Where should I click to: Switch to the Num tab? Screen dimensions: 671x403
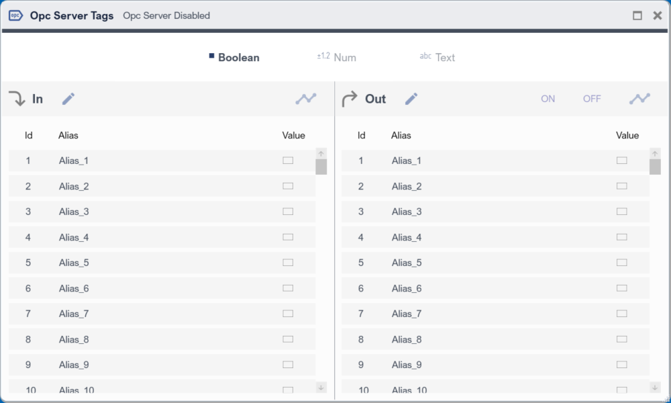point(344,58)
